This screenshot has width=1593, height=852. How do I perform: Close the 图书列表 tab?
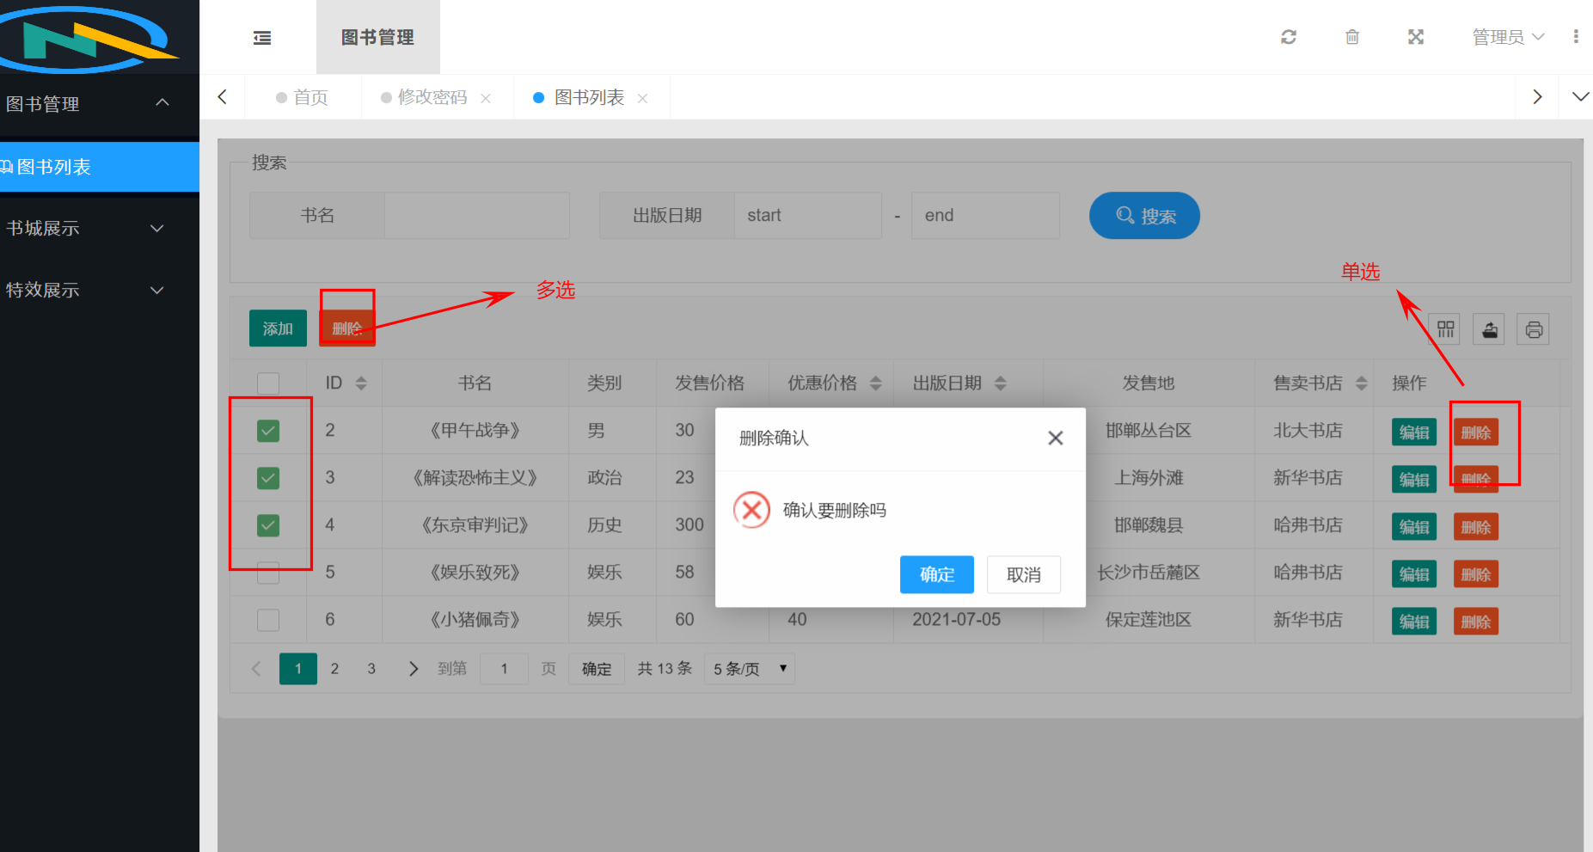pos(642,98)
